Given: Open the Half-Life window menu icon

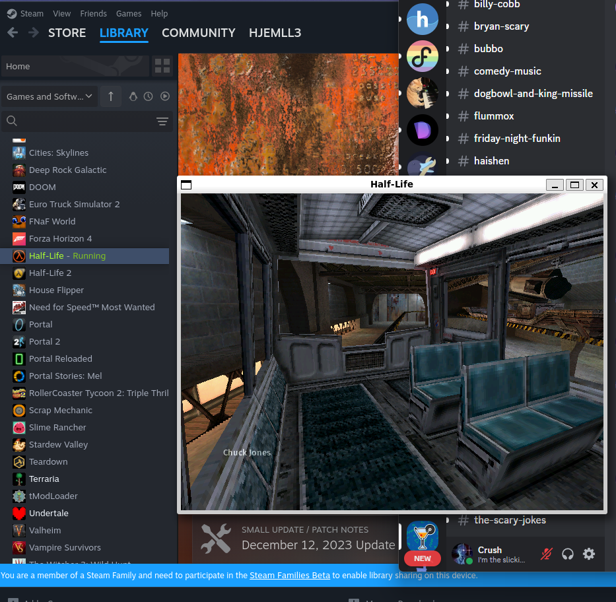Looking at the screenshot, I should [186, 185].
